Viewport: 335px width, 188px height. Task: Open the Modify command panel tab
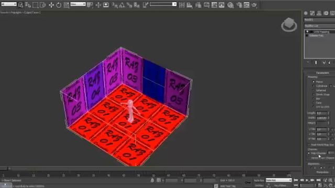pyautogui.click(x=312, y=13)
